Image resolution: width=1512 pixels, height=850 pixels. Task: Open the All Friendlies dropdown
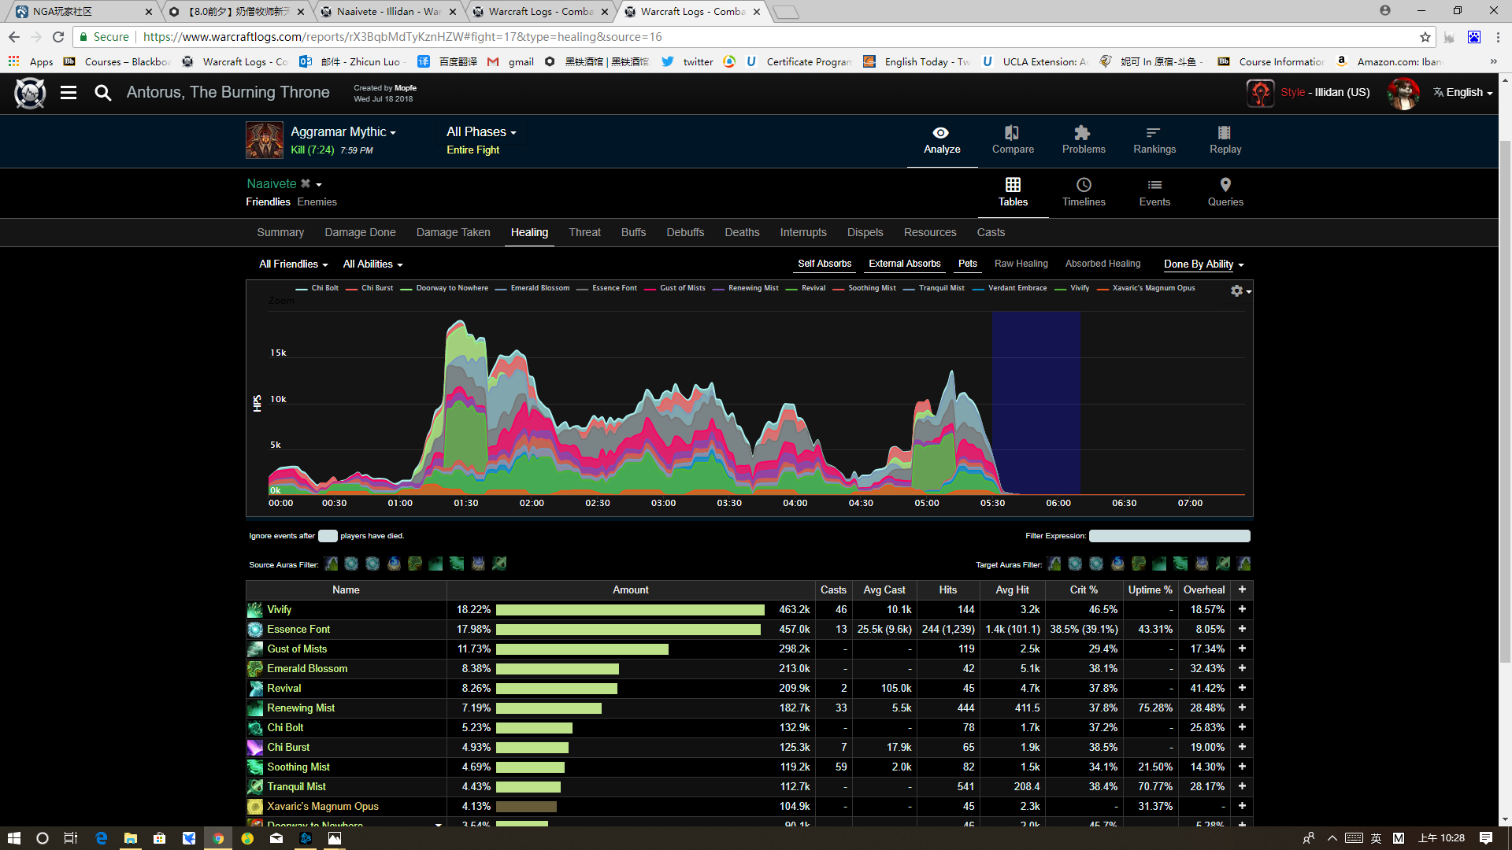tap(293, 264)
